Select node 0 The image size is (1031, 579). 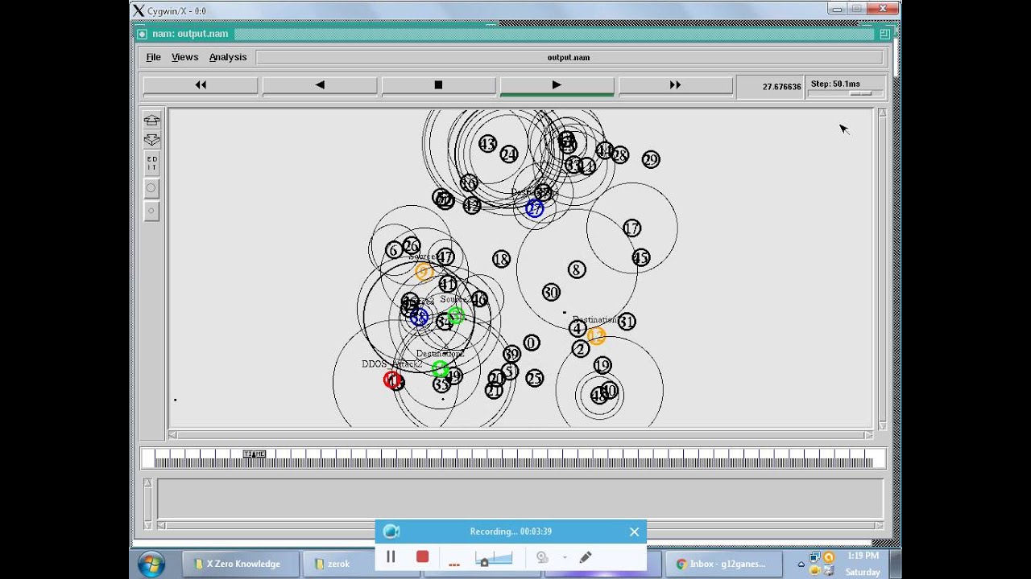(x=531, y=343)
